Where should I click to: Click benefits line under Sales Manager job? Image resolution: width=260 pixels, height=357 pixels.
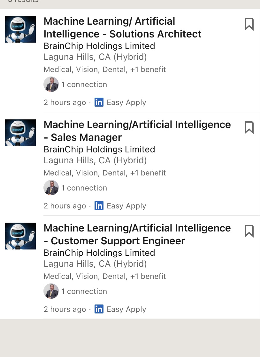pyautogui.click(x=105, y=173)
